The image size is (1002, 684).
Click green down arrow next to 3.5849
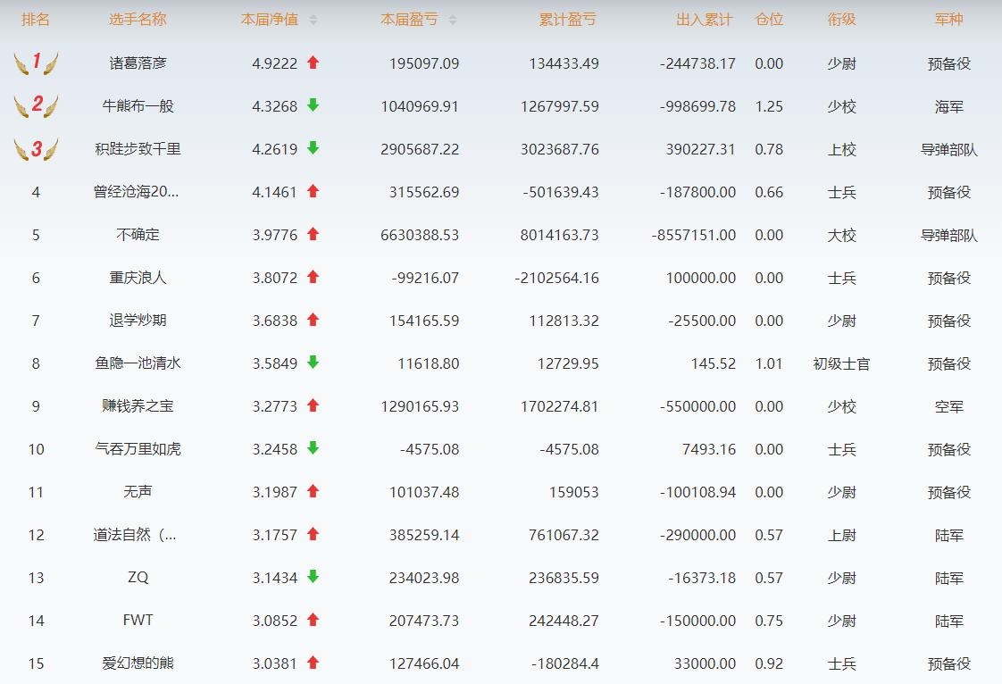tap(313, 363)
